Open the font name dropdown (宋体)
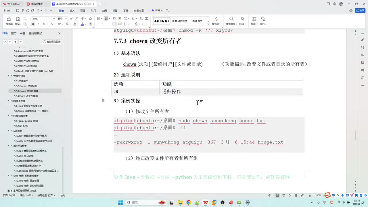The image size is (368, 207). point(54,19)
